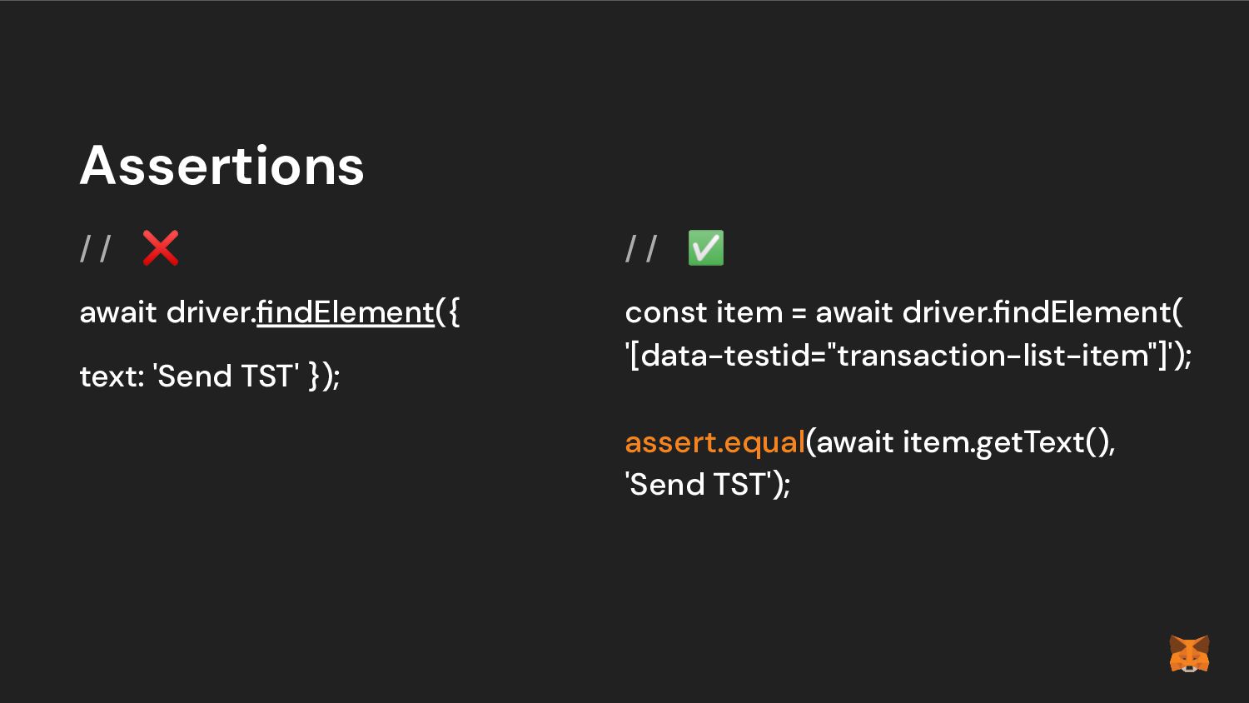Open the underlined findElement link
This screenshot has width=1249, height=703.
coord(346,312)
